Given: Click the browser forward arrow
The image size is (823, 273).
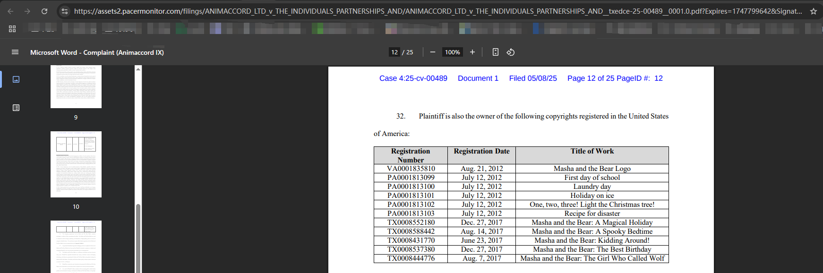Looking at the screenshot, I should [x=27, y=11].
